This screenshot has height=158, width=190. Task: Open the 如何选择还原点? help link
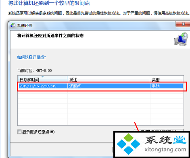31,57
